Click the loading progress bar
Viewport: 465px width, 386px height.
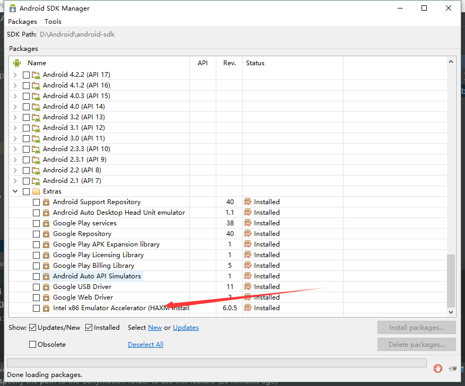click(217, 363)
